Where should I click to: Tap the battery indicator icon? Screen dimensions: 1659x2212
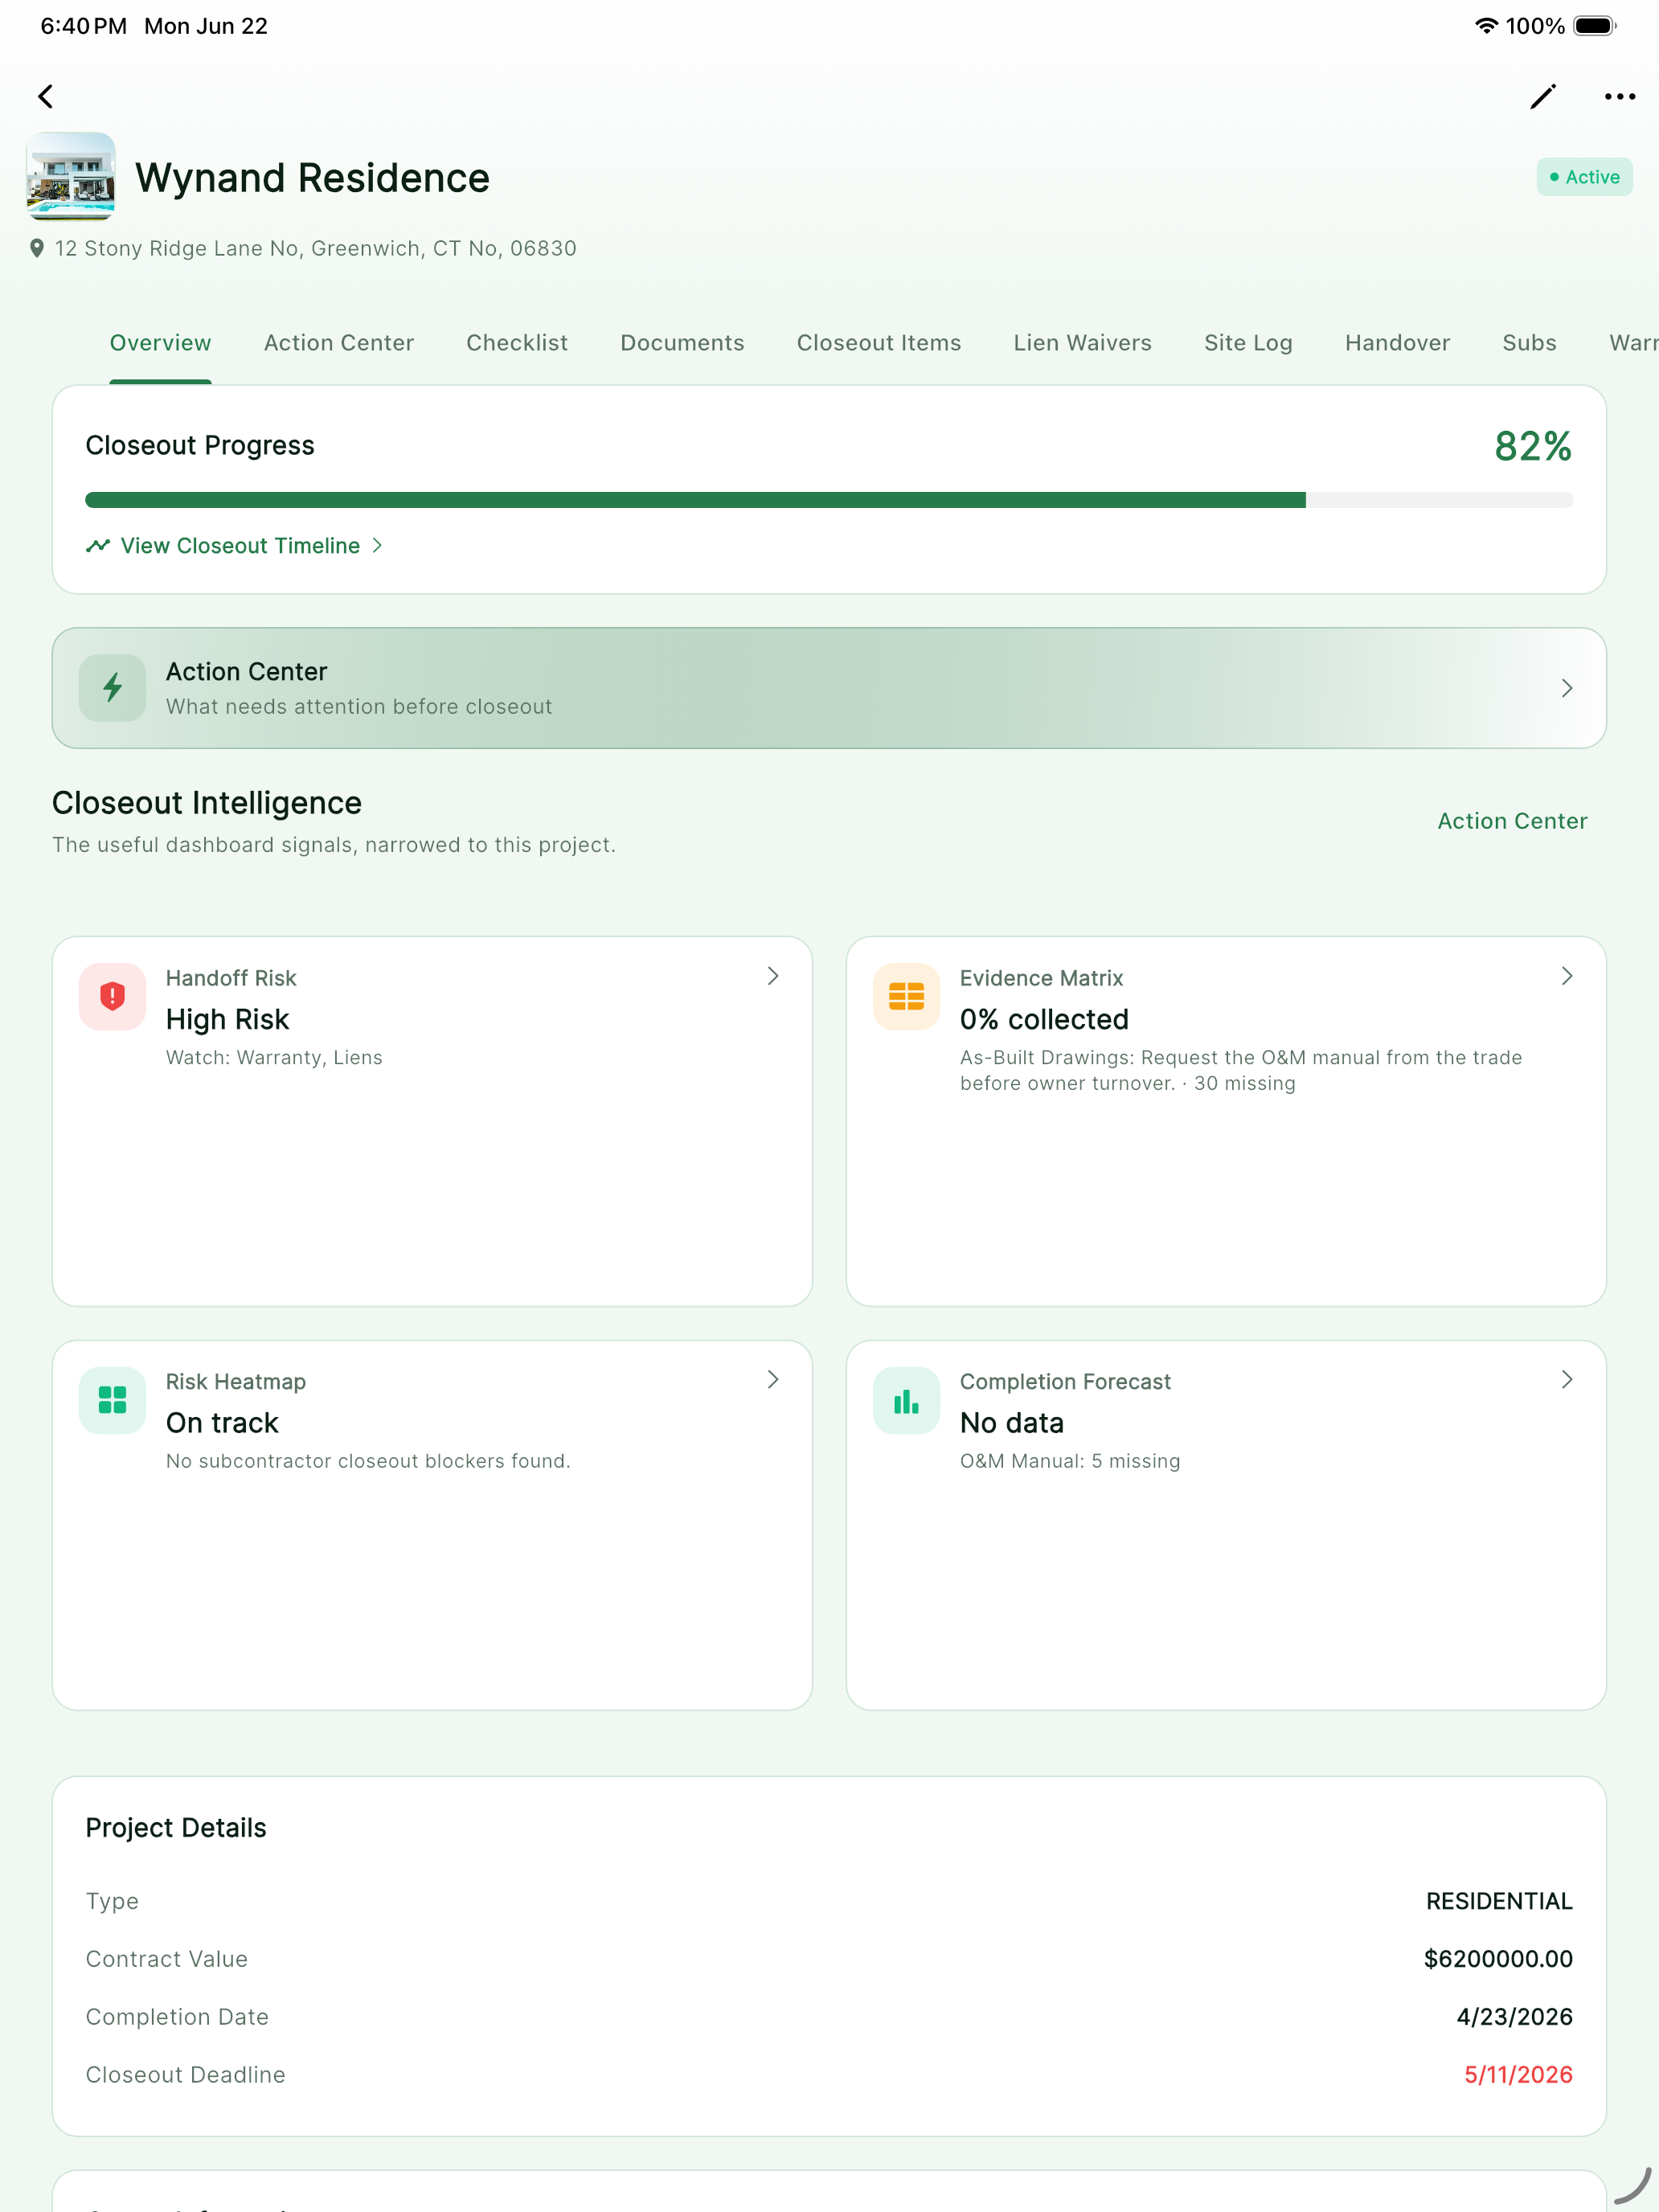(x=1595, y=26)
